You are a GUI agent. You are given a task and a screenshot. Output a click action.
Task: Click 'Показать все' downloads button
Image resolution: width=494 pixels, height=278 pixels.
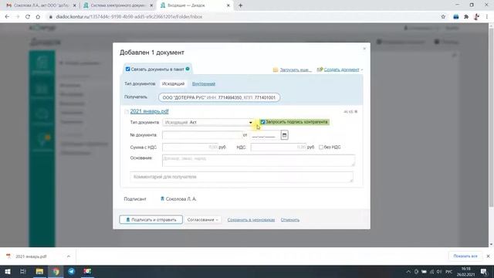tap(465, 256)
